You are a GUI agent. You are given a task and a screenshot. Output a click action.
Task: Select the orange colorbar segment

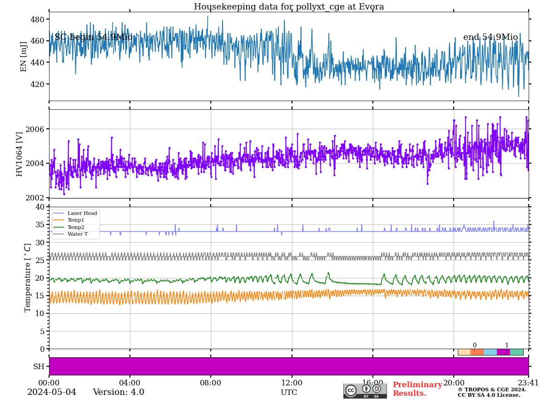(477, 352)
